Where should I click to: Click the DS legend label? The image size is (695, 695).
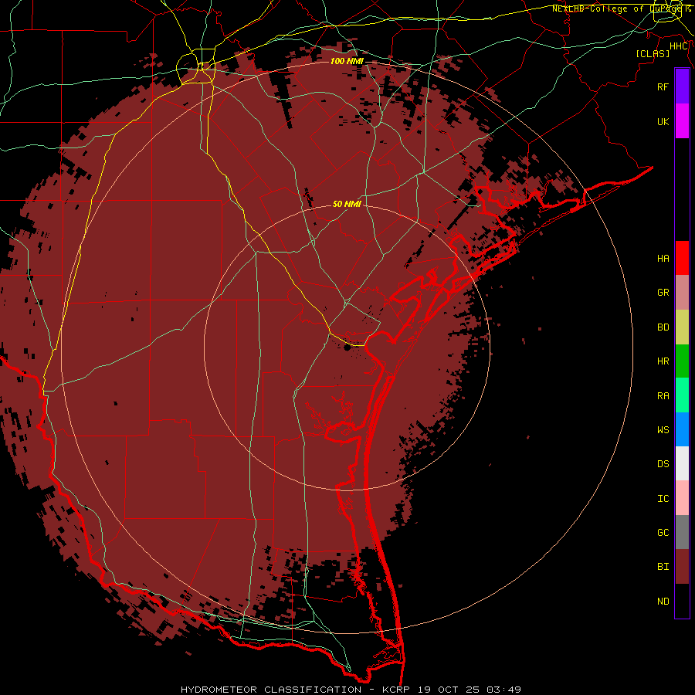pos(663,464)
